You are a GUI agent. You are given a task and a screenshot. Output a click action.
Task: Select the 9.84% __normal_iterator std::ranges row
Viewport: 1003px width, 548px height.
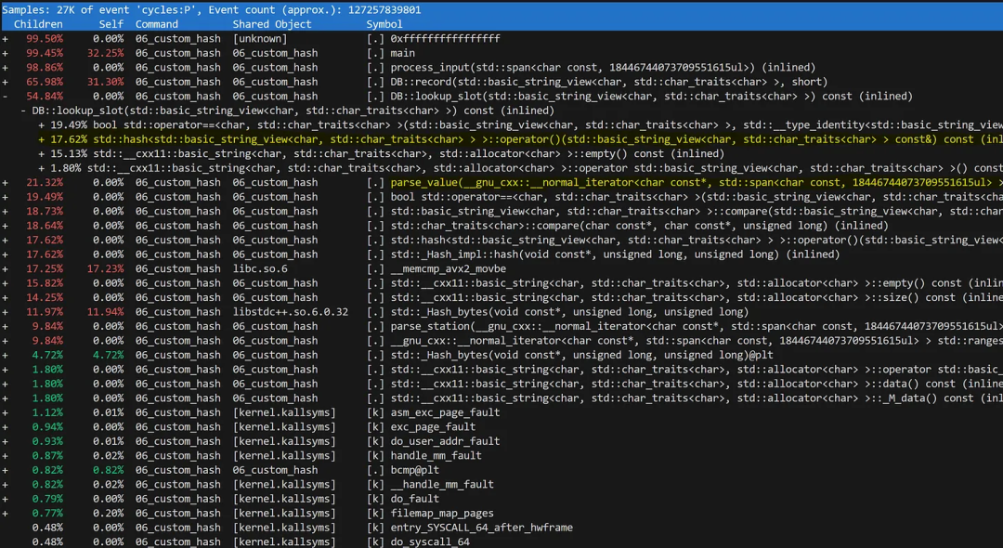(501, 341)
